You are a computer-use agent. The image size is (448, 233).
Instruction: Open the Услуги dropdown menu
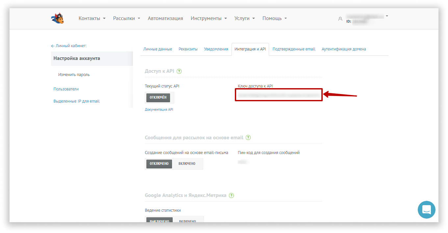coord(244,18)
